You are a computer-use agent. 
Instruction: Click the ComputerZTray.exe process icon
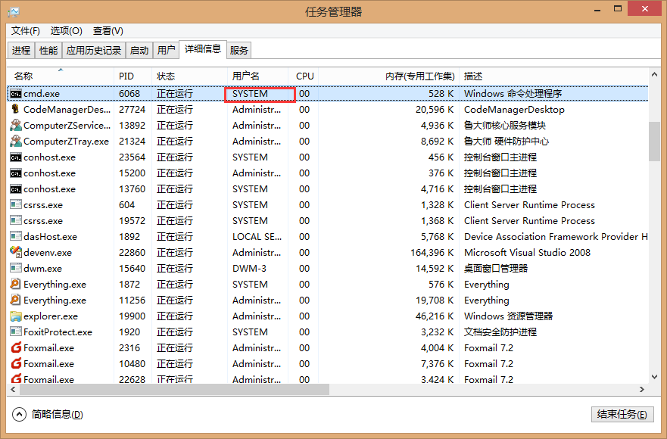16,141
